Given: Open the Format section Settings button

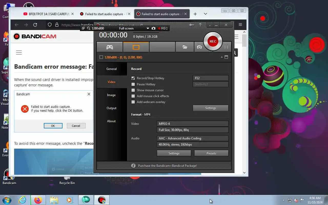Looking at the screenshot, I should [x=174, y=153].
